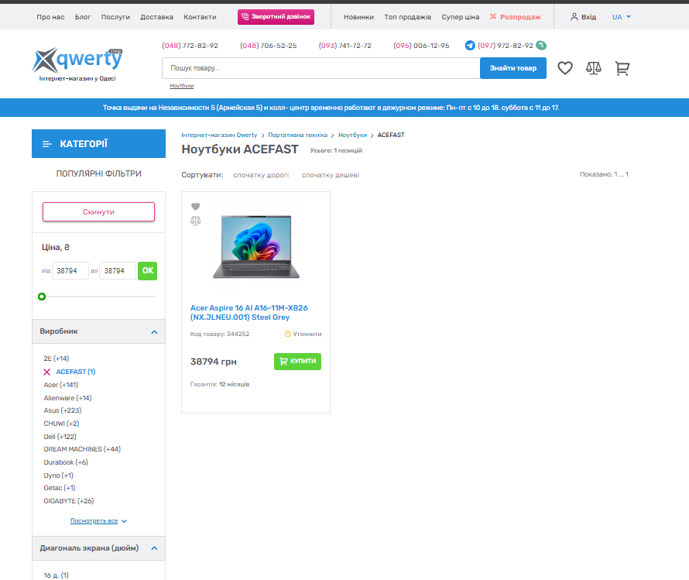The image size is (689, 580).
Task: Expand Посмотреть все manufacturers list
Action: pos(98,521)
